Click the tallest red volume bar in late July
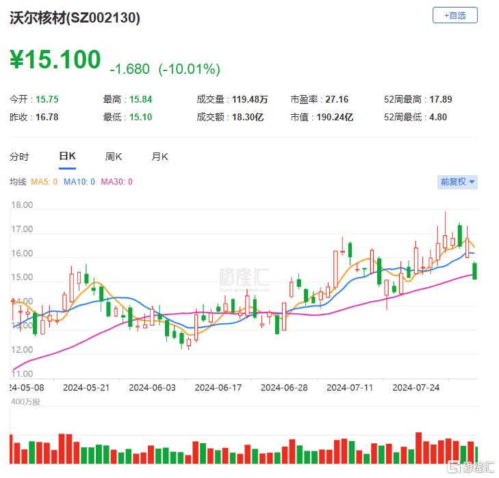Image resolution: width=499 pixels, height=478 pixels. pos(419,448)
